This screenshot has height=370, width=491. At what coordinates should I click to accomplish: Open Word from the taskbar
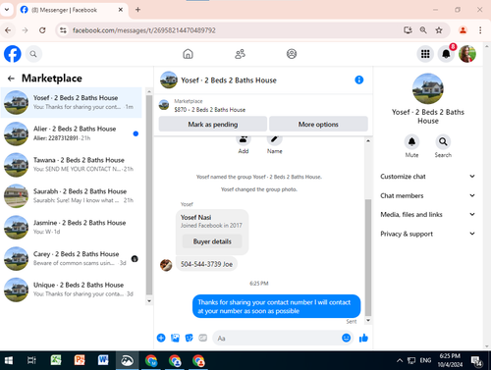[103, 360]
